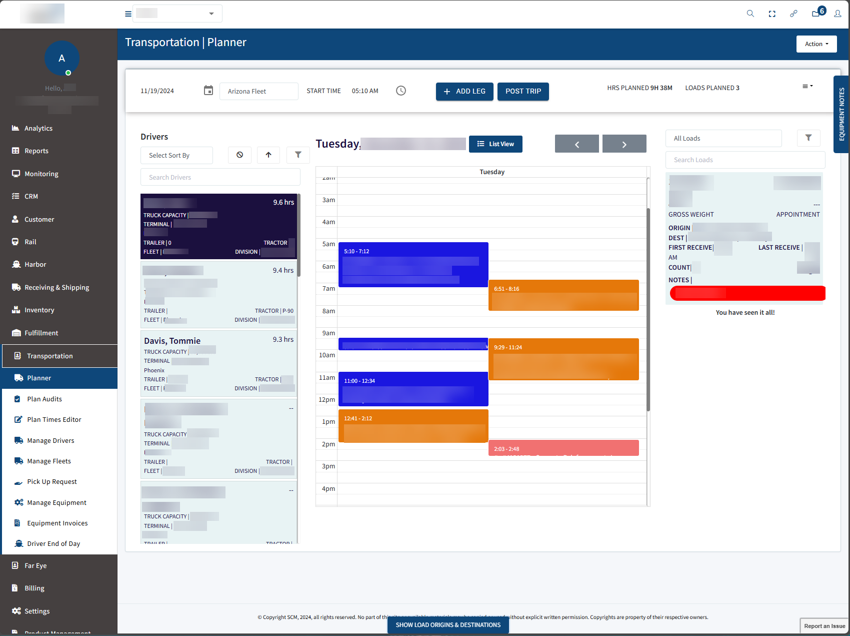Open the 2:03 - 2:48 pink leg block

pyautogui.click(x=563, y=448)
